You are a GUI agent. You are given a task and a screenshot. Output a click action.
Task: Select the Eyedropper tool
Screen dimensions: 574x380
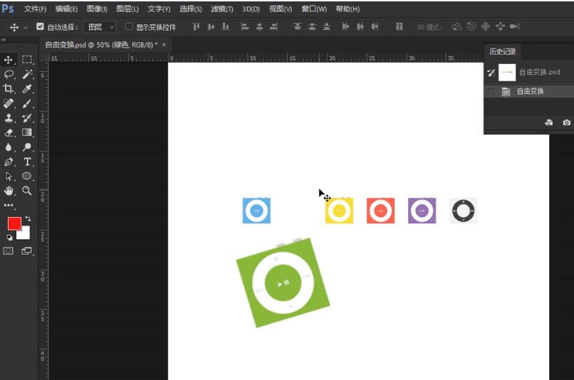pos(27,88)
